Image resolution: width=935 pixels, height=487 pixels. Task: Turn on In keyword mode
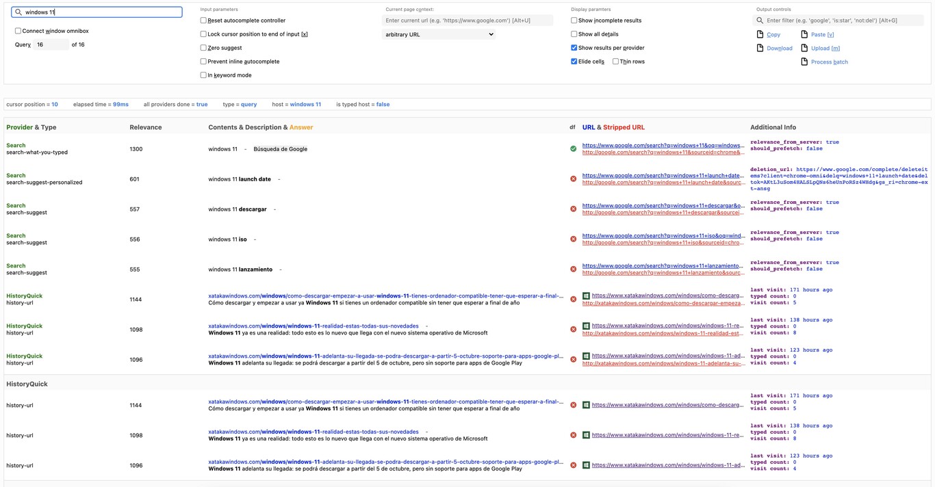point(203,75)
